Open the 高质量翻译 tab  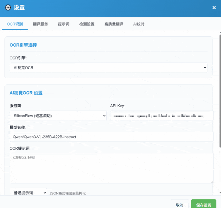pyautogui.click(x=114, y=24)
